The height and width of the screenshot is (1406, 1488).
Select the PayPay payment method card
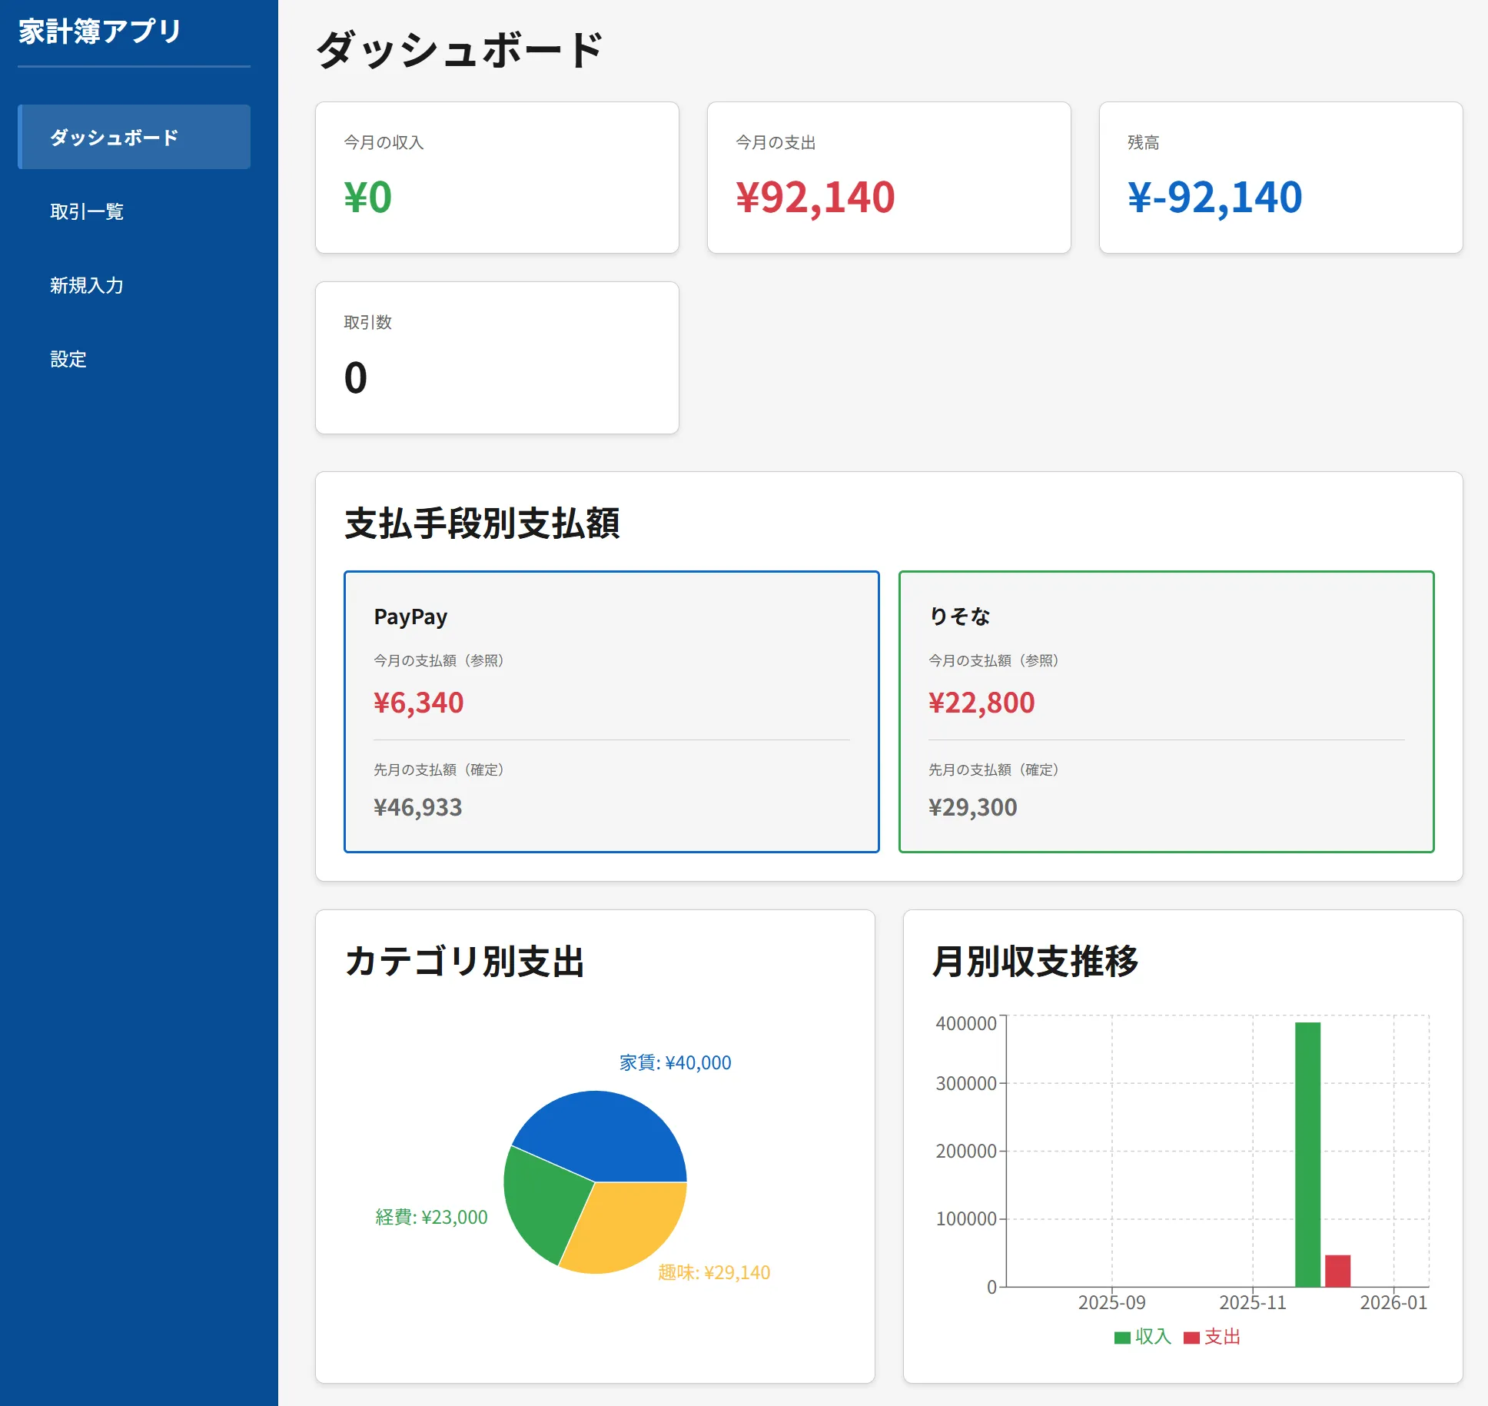click(x=611, y=711)
